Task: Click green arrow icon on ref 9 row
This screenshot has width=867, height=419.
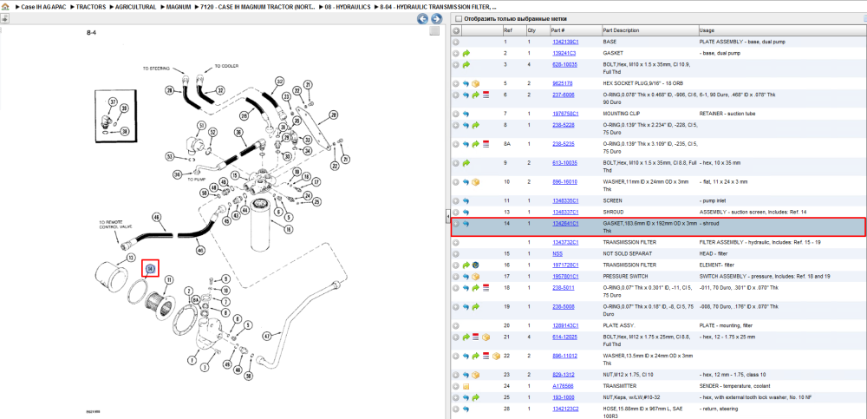Action: click(466, 163)
